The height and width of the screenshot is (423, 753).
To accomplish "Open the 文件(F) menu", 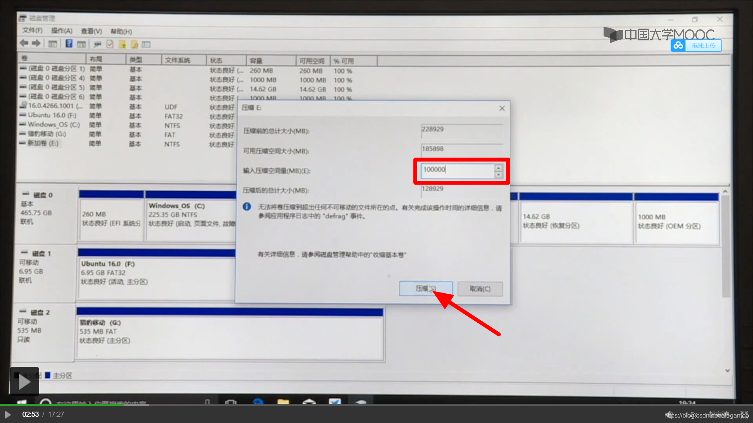I will point(32,31).
